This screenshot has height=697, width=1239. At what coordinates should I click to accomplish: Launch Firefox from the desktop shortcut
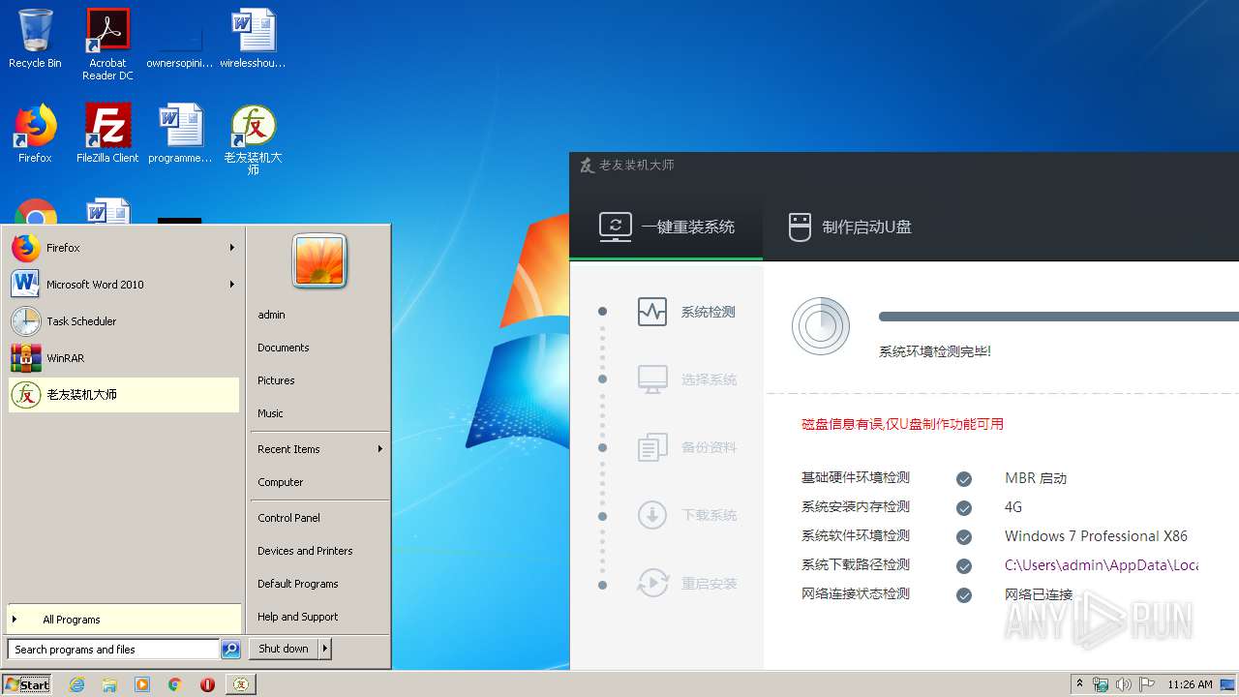click(35, 133)
